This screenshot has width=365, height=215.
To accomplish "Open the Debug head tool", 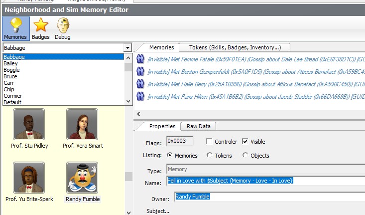I will point(62,28).
